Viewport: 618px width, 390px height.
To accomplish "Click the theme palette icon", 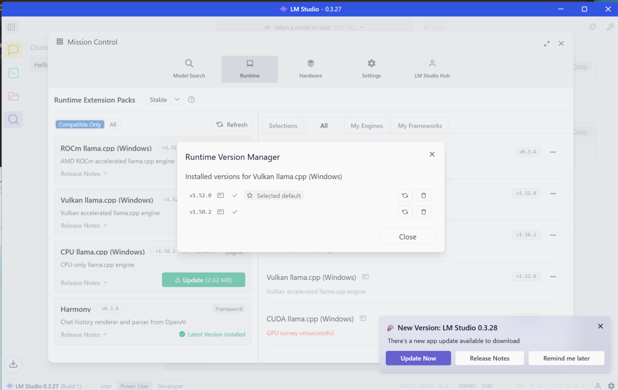I will 593,27.
